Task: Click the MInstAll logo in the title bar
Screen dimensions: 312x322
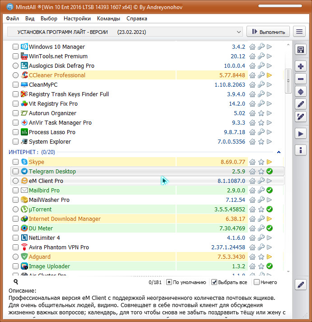Action: [x=9, y=7]
